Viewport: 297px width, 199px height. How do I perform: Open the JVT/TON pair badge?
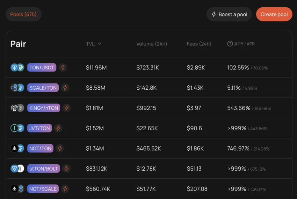39,128
